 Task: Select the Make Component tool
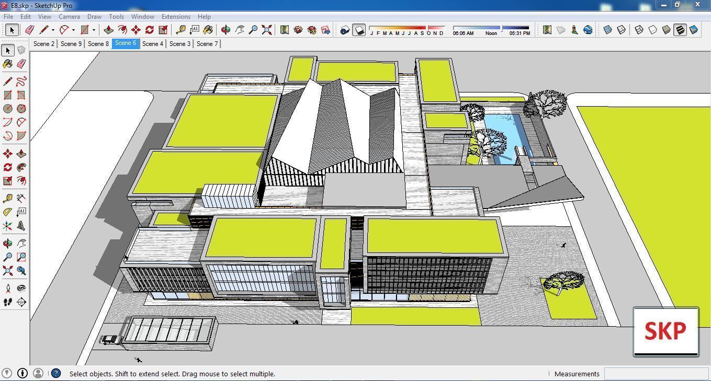click(21, 50)
